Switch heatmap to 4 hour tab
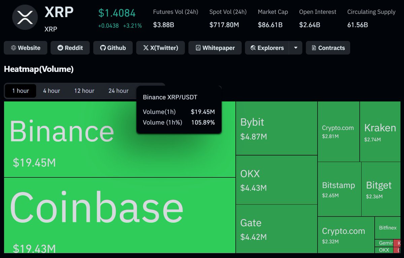 point(52,91)
